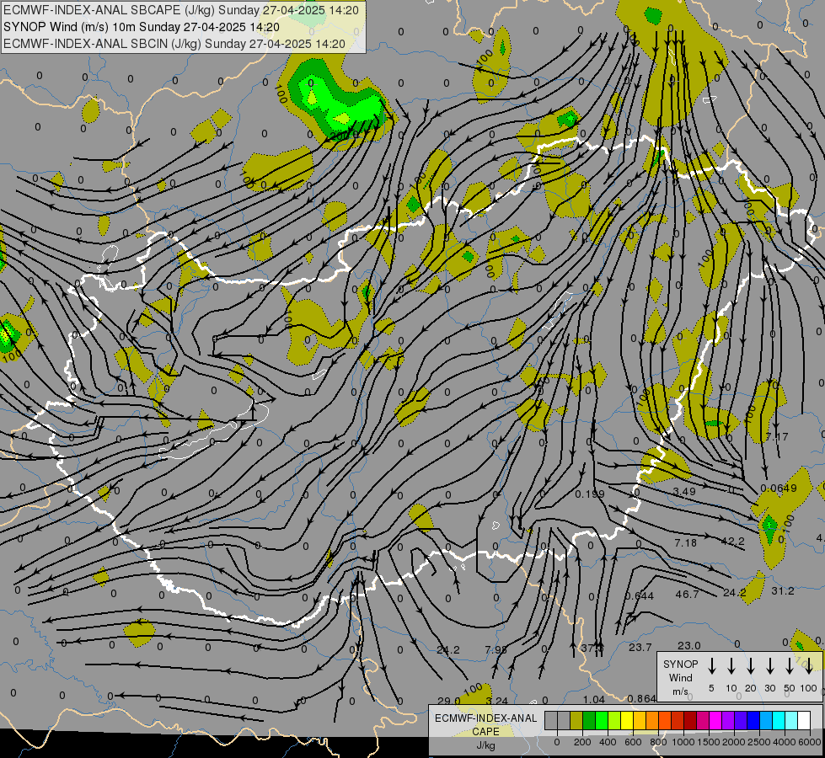
Task: Click the '46.7' value on the map
Action: pos(687,595)
